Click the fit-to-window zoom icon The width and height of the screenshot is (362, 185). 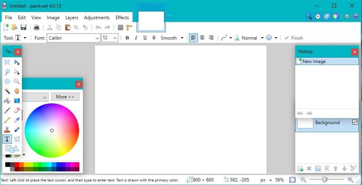(292, 180)
